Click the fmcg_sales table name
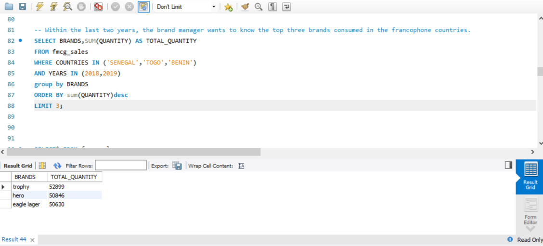 (x=70, y=52)
